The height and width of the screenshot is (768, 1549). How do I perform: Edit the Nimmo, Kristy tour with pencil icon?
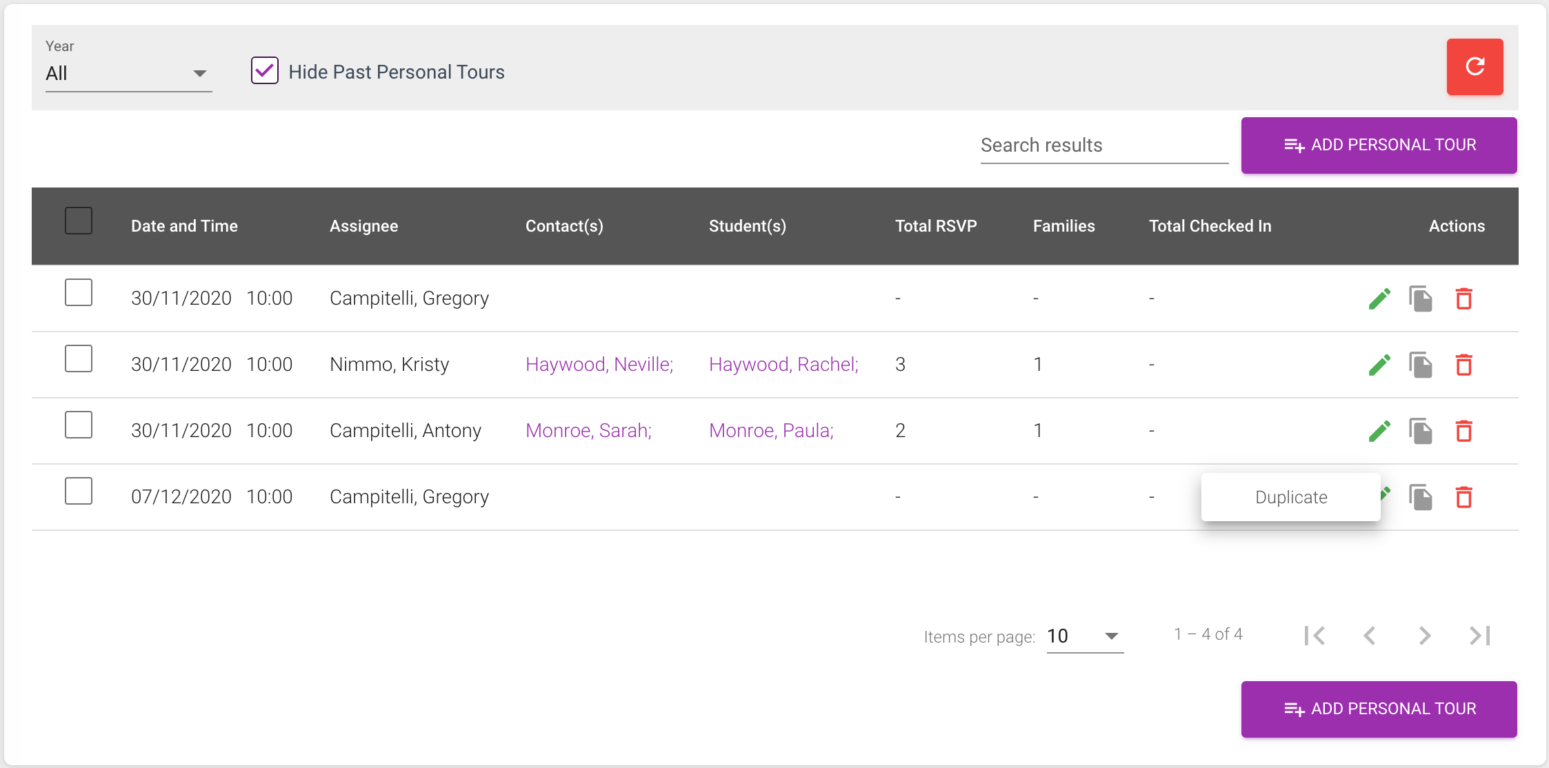tap(1379, 365)
